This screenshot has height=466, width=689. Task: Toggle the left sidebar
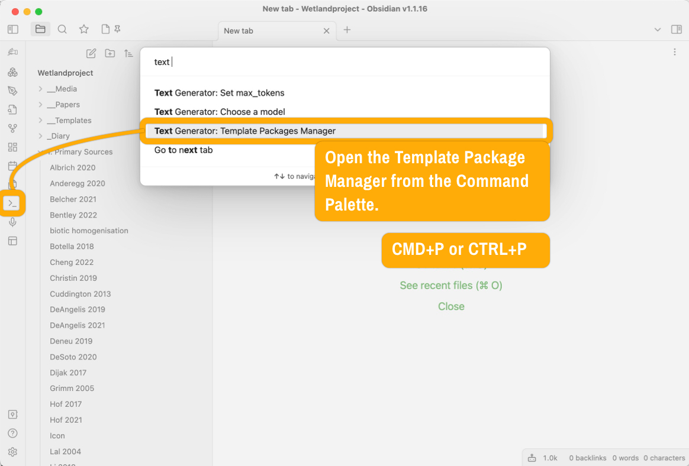[x=13, y=30]
